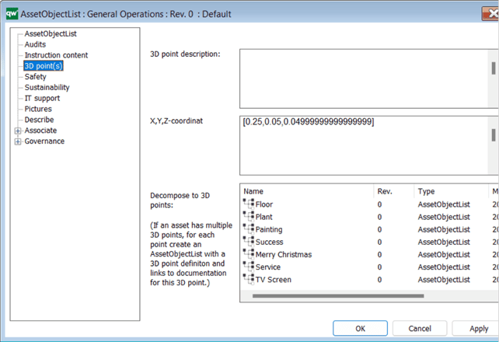The image size is (499, 342).
Task: Click the Success asset icon
Action: [x=249, y=242]
